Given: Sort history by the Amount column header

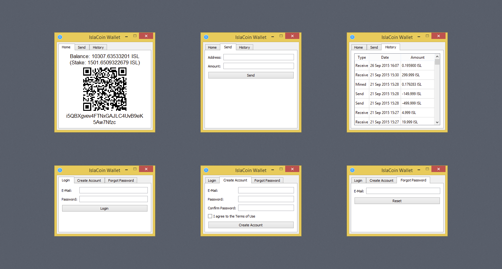Looking at the screenshot, I should pos(418,57).
